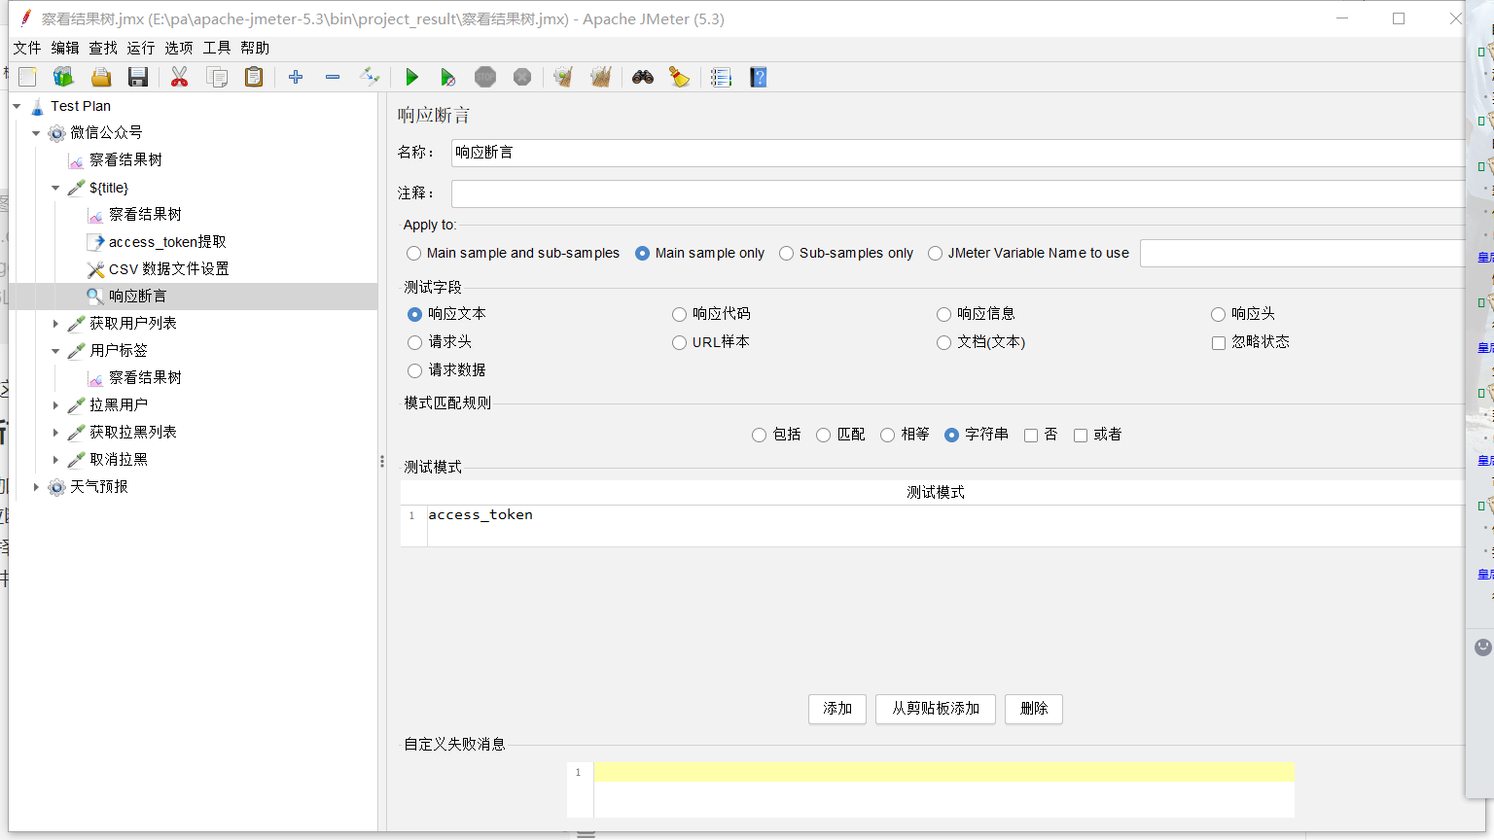
Task: Click the plus Expand All toolbar icon
Action: (296, 78)
